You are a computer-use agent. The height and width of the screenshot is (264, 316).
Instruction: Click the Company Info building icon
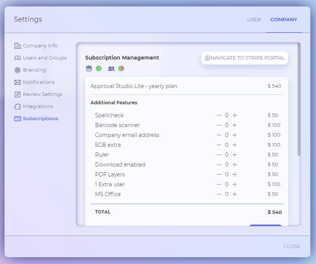[x=17, y=46]
